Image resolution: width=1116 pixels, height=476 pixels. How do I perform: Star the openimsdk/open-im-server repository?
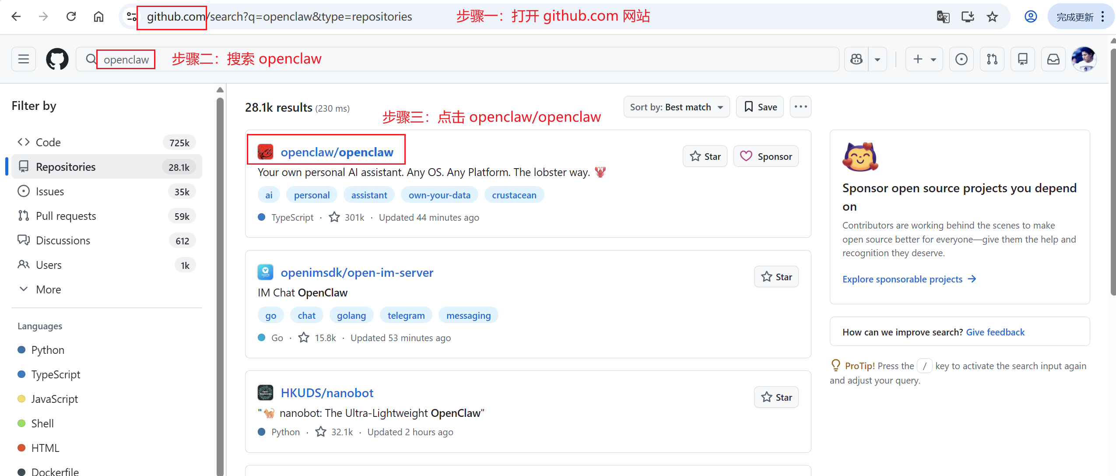776,277
